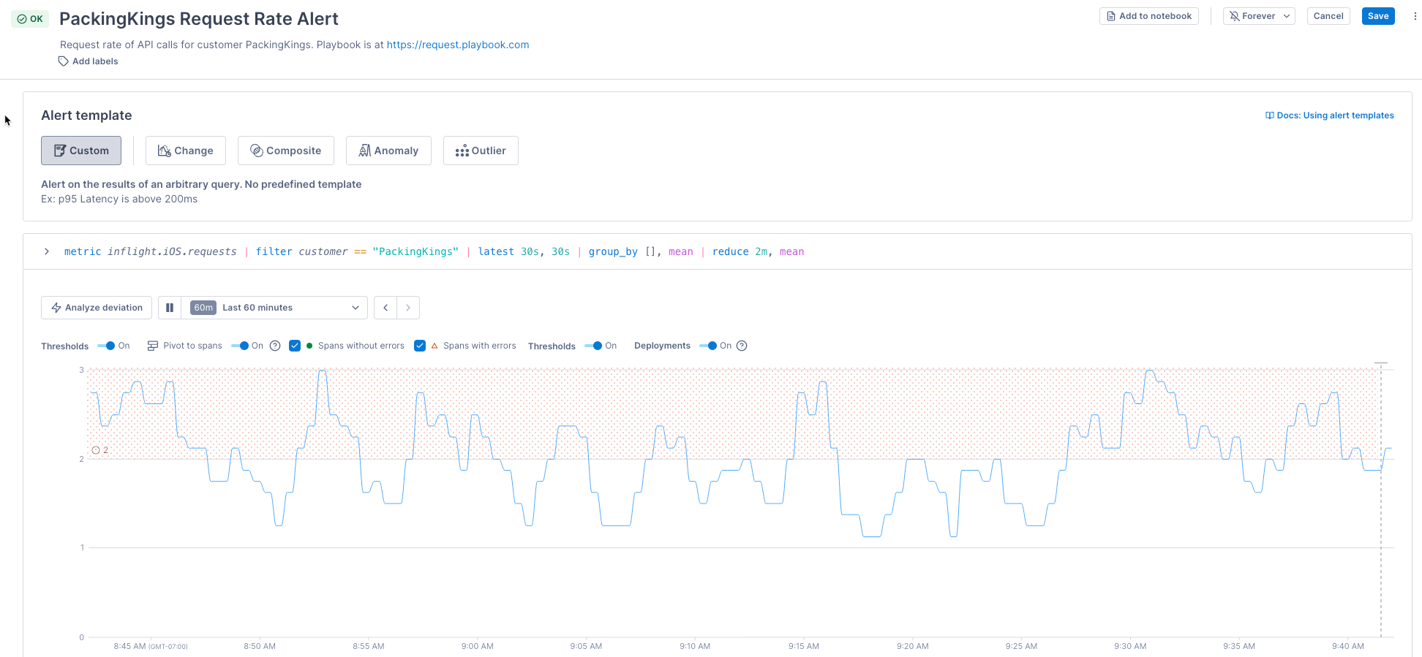The width and height of the screenshot is (1422, 657).
Task: Go to the previous time range arrow
Action: pos(385,308)
